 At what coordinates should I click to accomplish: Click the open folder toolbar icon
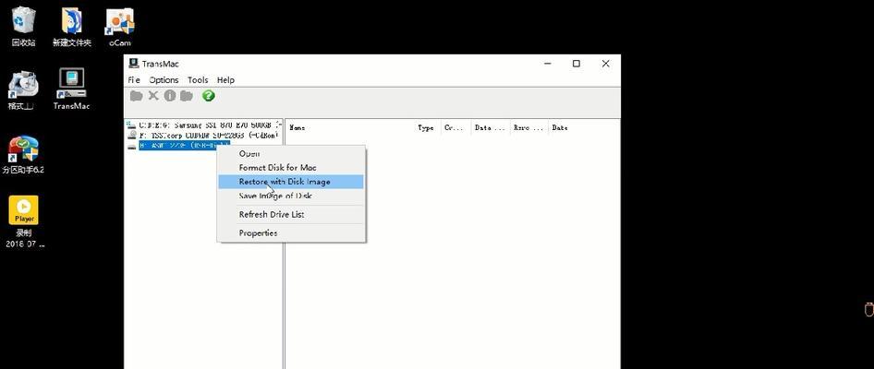coord(136,96)
